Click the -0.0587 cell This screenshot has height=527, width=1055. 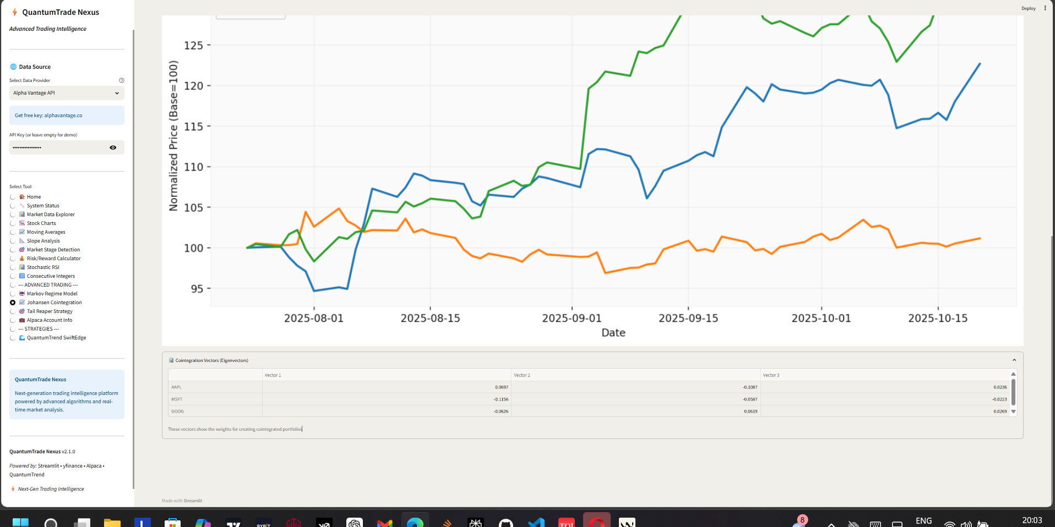636,399
